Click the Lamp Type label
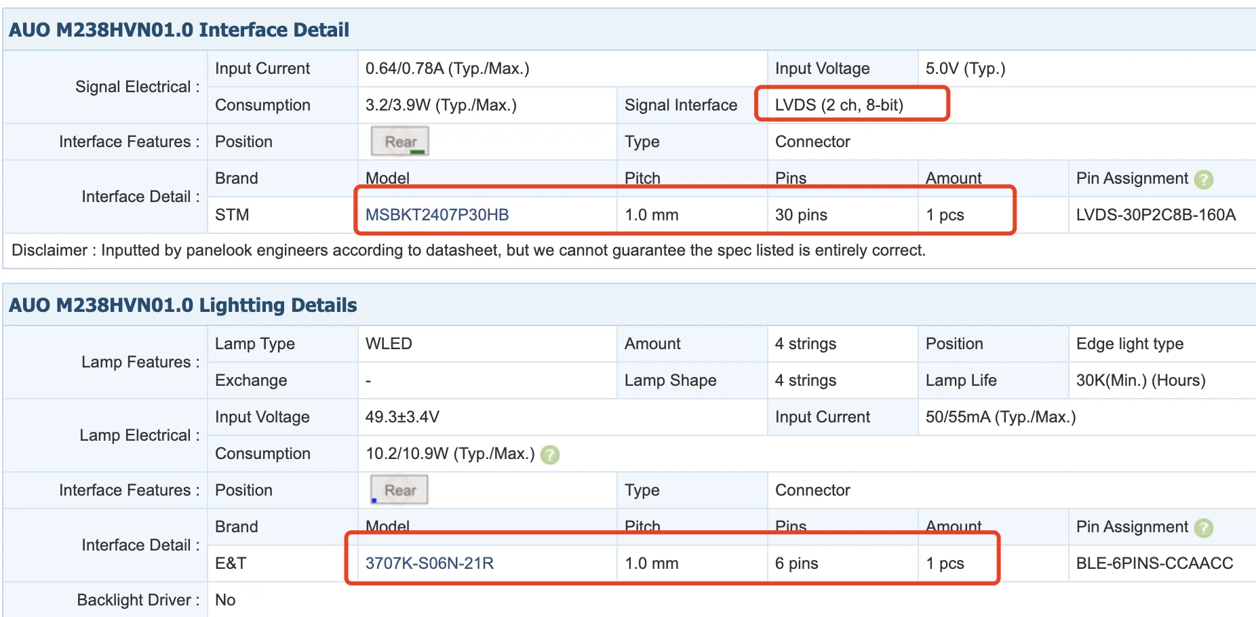This screenshot has height=617, width=1256. click(x=255, y=344)
